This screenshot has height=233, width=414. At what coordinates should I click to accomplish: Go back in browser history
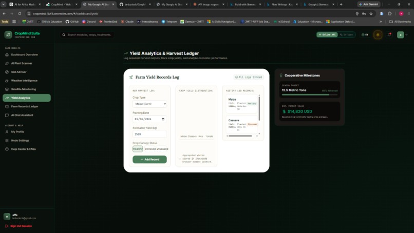point(4,13)
